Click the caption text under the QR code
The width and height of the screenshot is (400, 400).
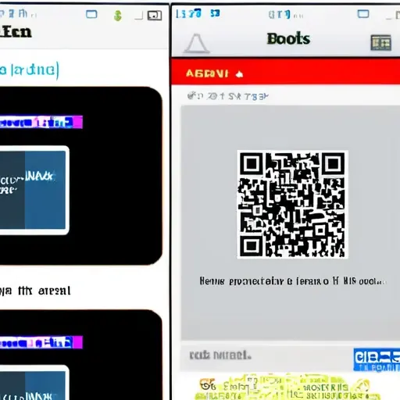click(292, 281)
